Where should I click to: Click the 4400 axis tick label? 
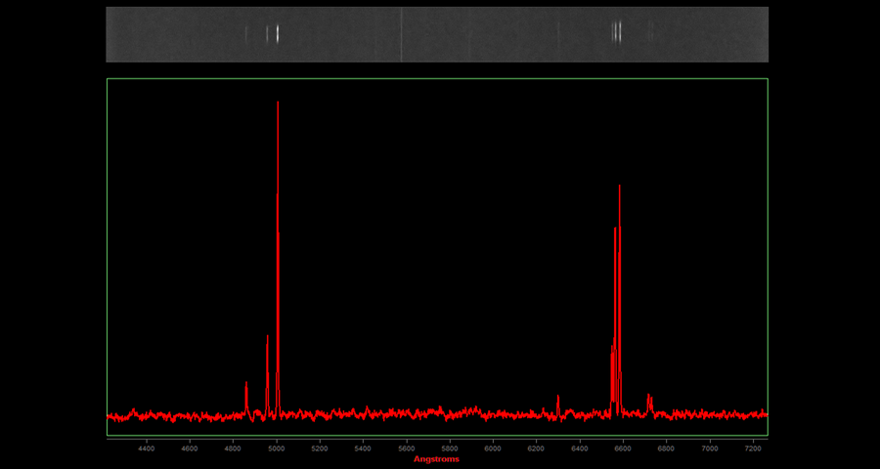point(147,448)
